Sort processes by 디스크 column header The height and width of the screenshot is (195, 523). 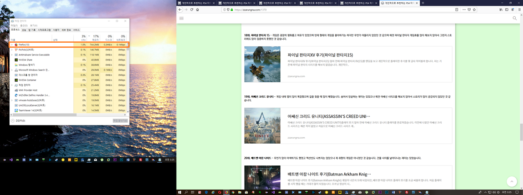[106, 38]
